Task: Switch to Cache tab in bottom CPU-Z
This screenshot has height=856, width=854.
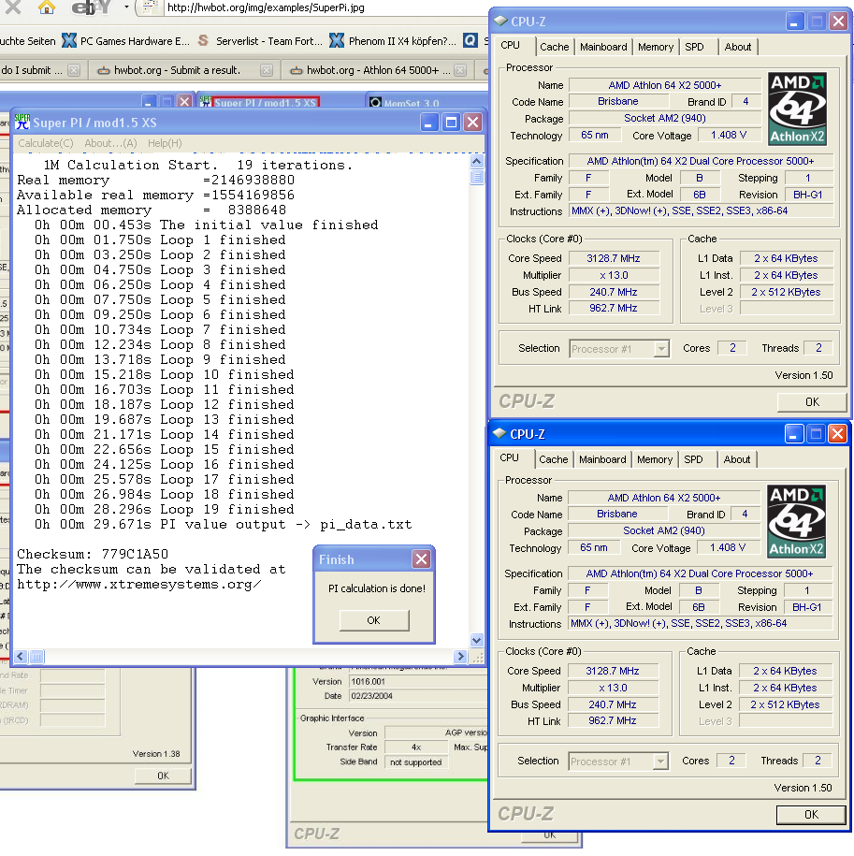Action: click(553, 459)
